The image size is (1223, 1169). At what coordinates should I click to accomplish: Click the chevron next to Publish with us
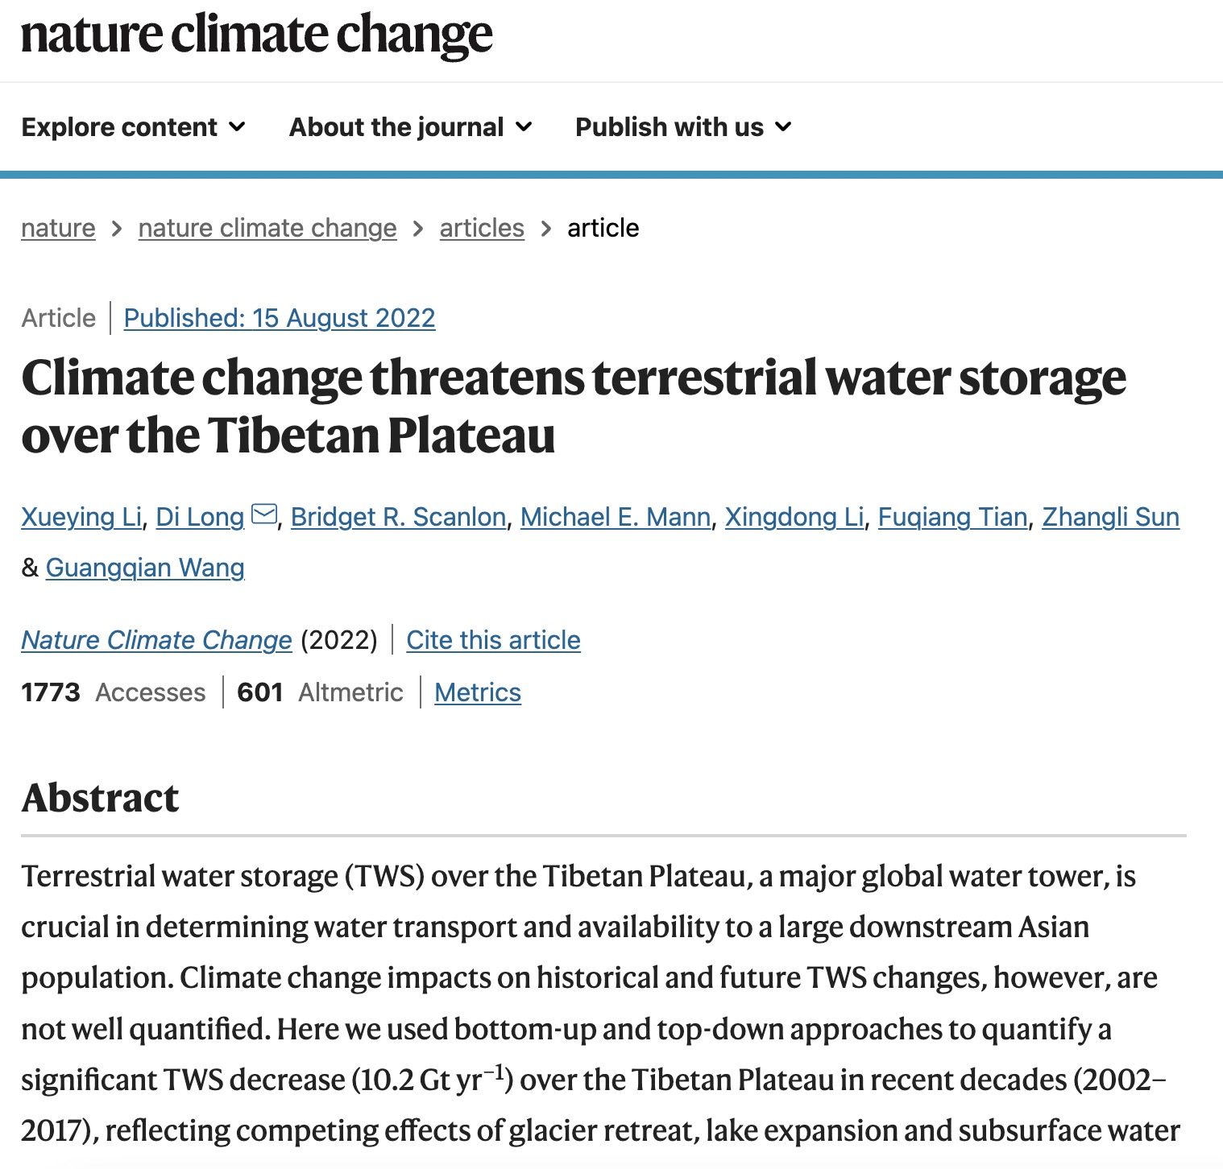click(782, 127)
